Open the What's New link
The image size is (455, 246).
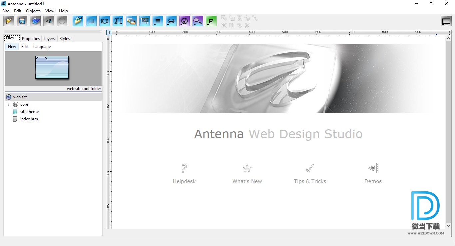pos(247,181)
